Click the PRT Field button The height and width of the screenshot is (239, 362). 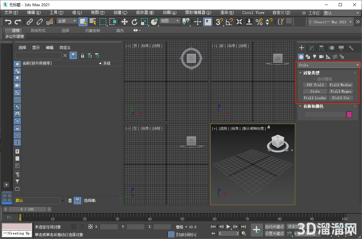point(315,85)
